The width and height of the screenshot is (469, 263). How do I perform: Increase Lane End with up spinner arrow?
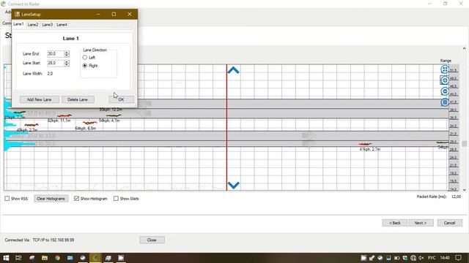pos(67,52)
